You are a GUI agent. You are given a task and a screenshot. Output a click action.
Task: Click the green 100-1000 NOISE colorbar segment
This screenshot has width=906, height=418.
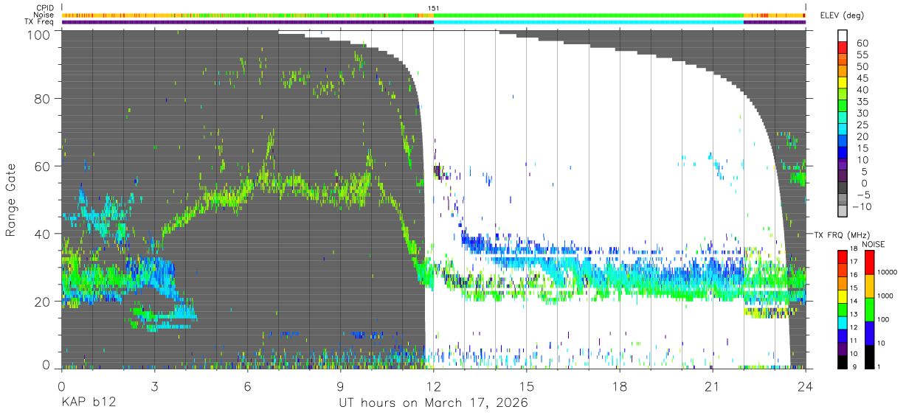point(871,310)
